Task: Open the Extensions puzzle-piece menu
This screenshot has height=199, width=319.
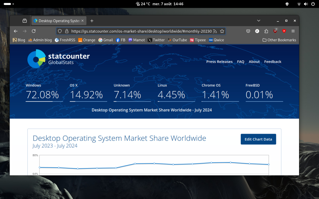Action: [x=266, y=31]
